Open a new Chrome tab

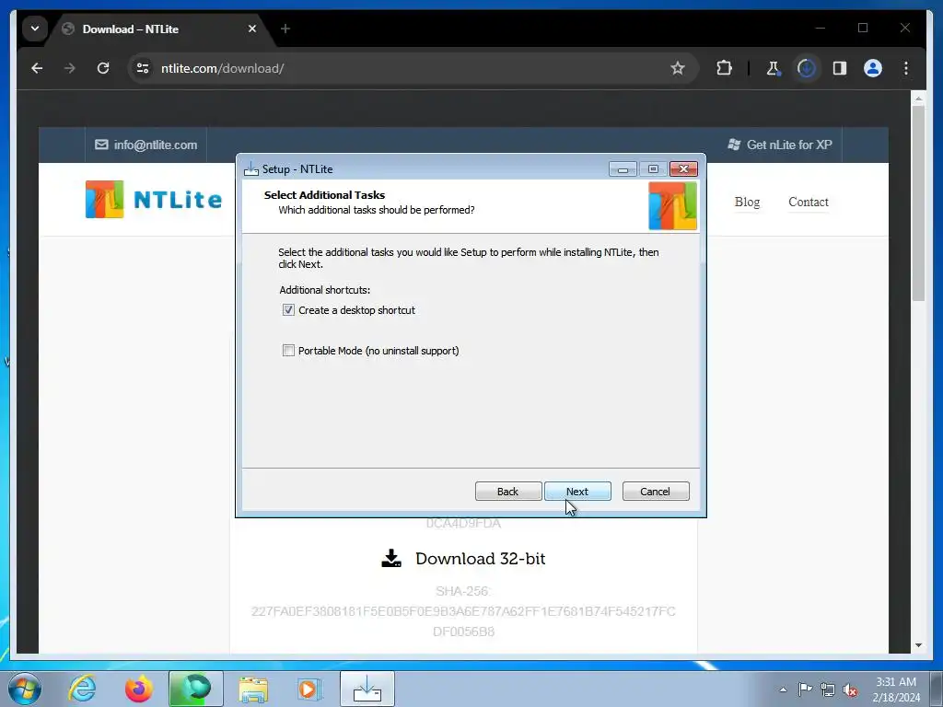pyautogui.click(x=285, y=29)
